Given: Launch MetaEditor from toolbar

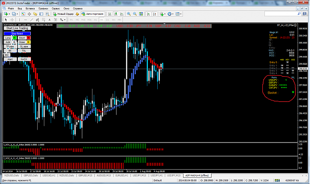Looking at the screenshot, I should click(x=77, y=14).
